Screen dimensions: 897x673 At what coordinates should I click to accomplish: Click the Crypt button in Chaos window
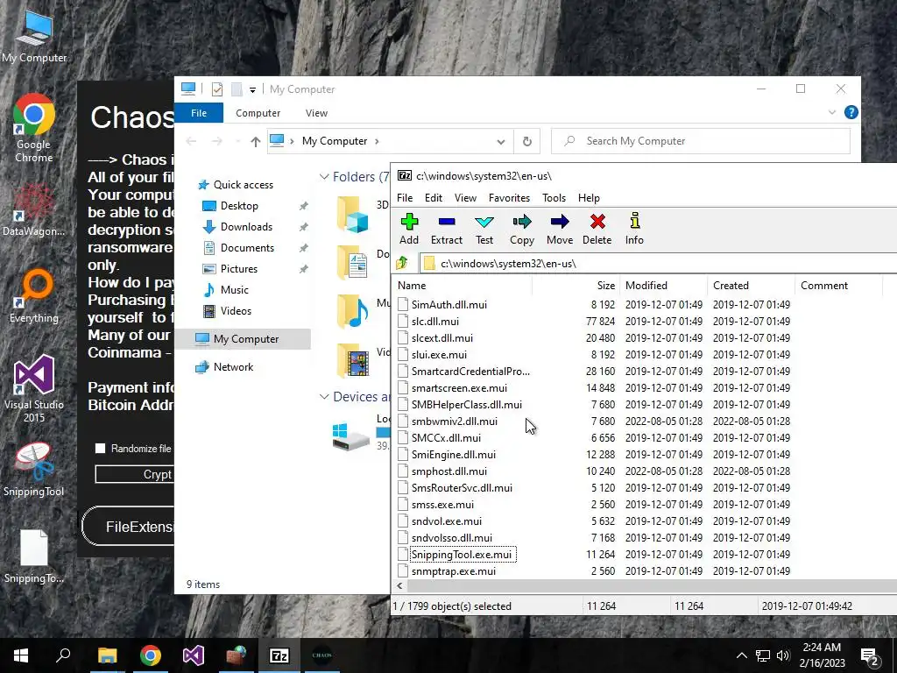tap(135, 474)
